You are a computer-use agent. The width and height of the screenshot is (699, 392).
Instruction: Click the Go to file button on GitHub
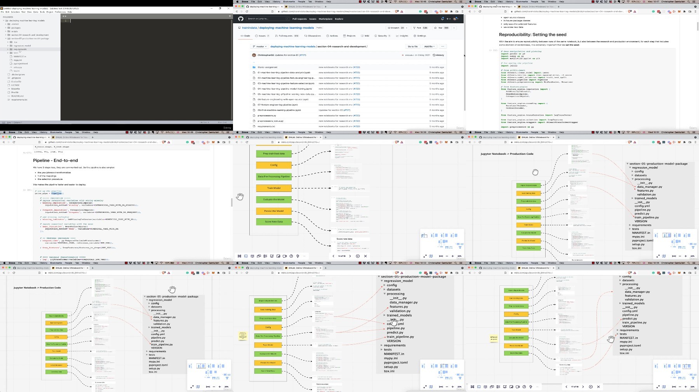[413, 47]
